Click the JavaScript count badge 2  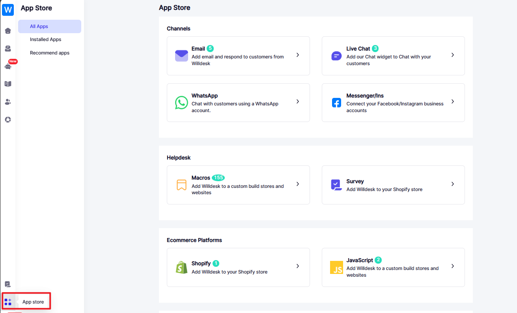(378, 260)
